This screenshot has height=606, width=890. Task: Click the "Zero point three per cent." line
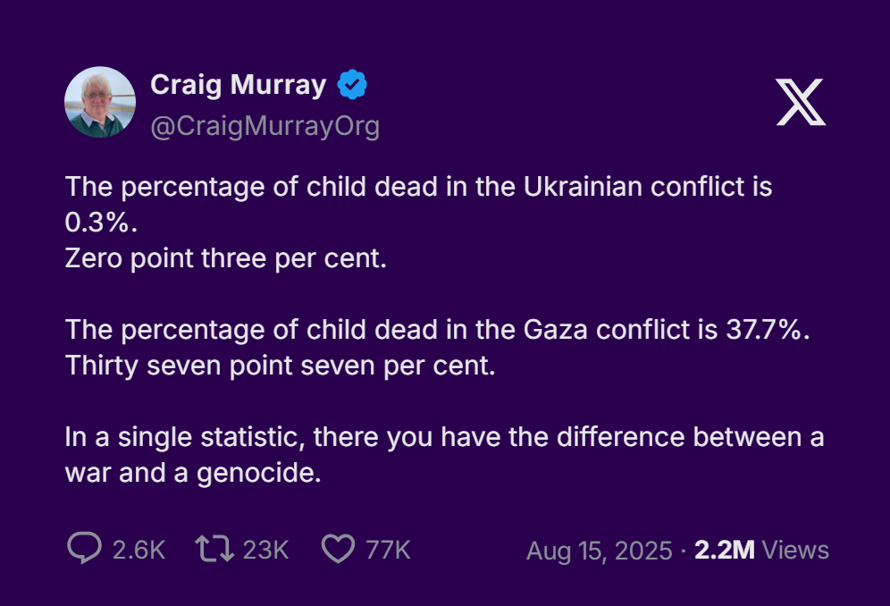(225, 260)
